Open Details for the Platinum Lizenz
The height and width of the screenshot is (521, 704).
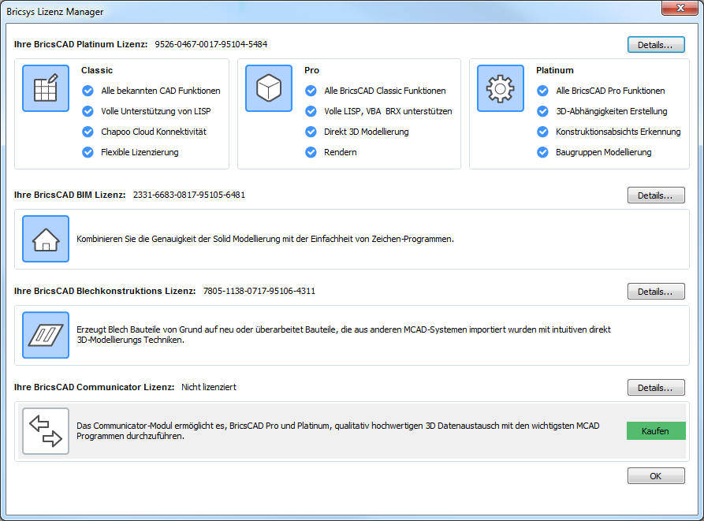(x=656, y=45)
